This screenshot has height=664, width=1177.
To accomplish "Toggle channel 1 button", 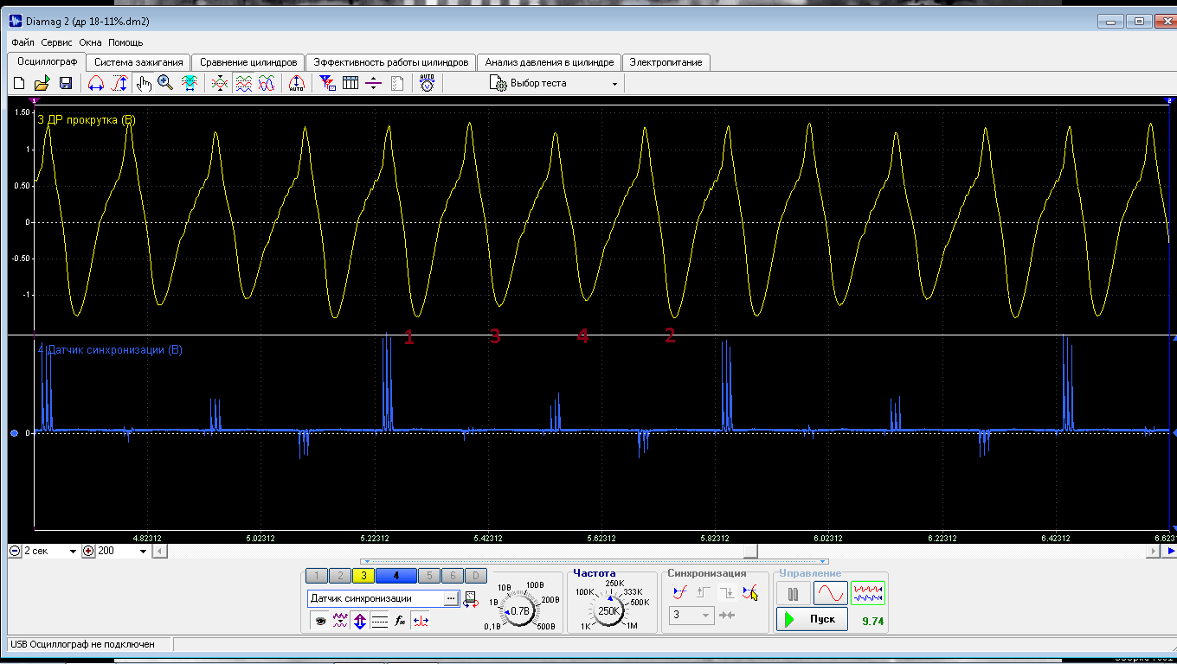I will pos(318,575).
